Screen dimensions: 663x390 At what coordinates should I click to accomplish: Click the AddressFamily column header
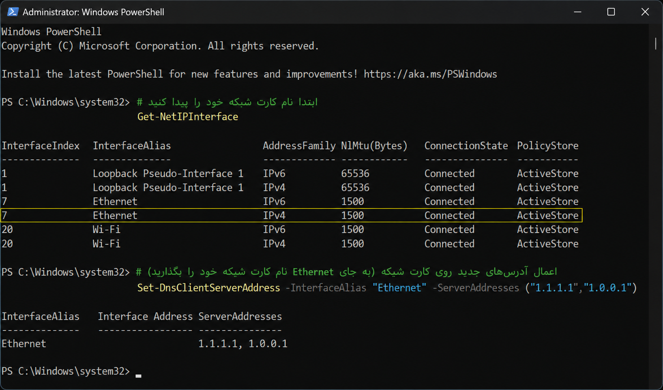click(x=299, y=146)
